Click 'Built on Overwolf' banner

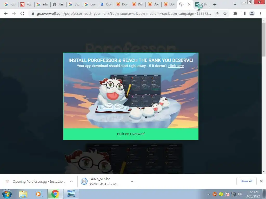[131, 134]
